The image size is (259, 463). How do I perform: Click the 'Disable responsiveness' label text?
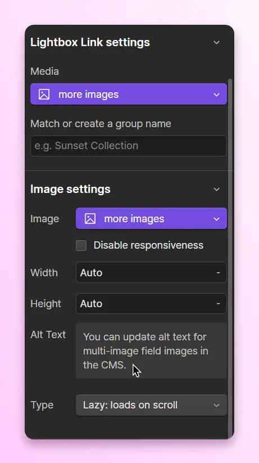[148, 245]
